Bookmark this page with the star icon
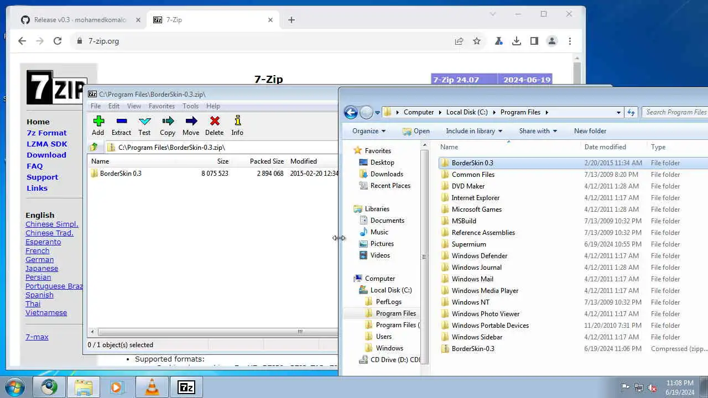Image resolution: width=708 pixels, height=398 pixels. point(477,41)
